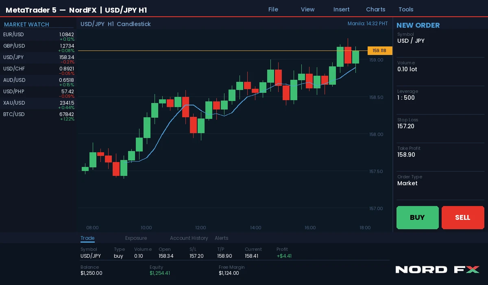
Task: Click the 16:00 time axis label
Action: [310, 228]
